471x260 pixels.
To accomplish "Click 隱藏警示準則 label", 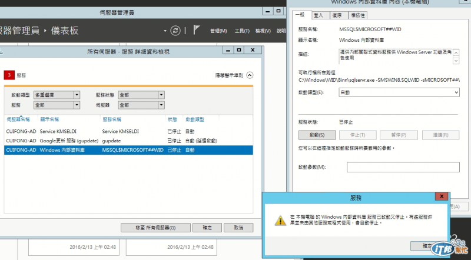I will coord(229,75).
